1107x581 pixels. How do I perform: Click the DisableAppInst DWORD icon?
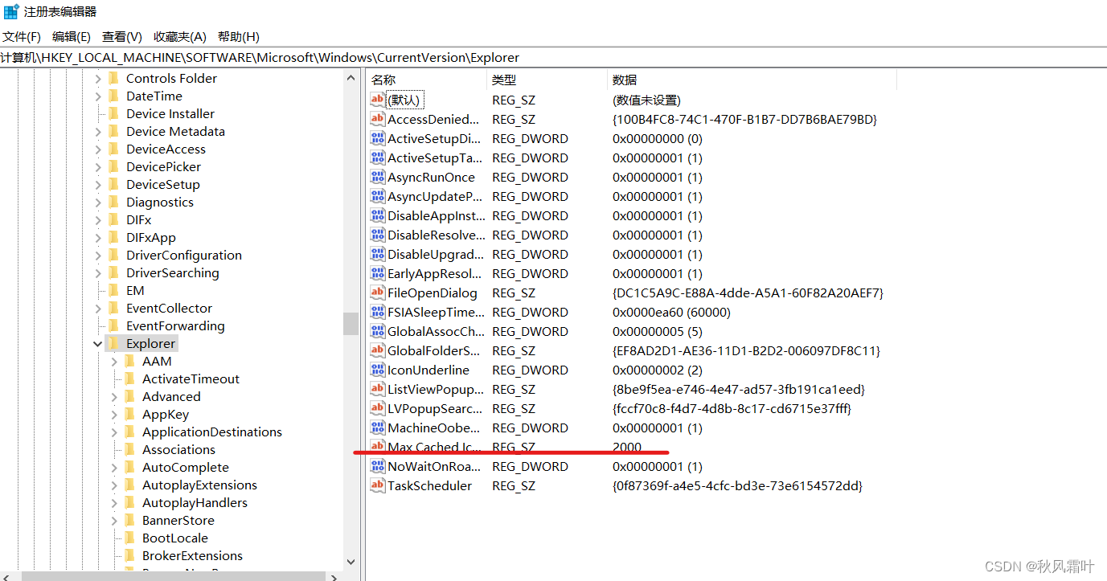coord(377,215)
